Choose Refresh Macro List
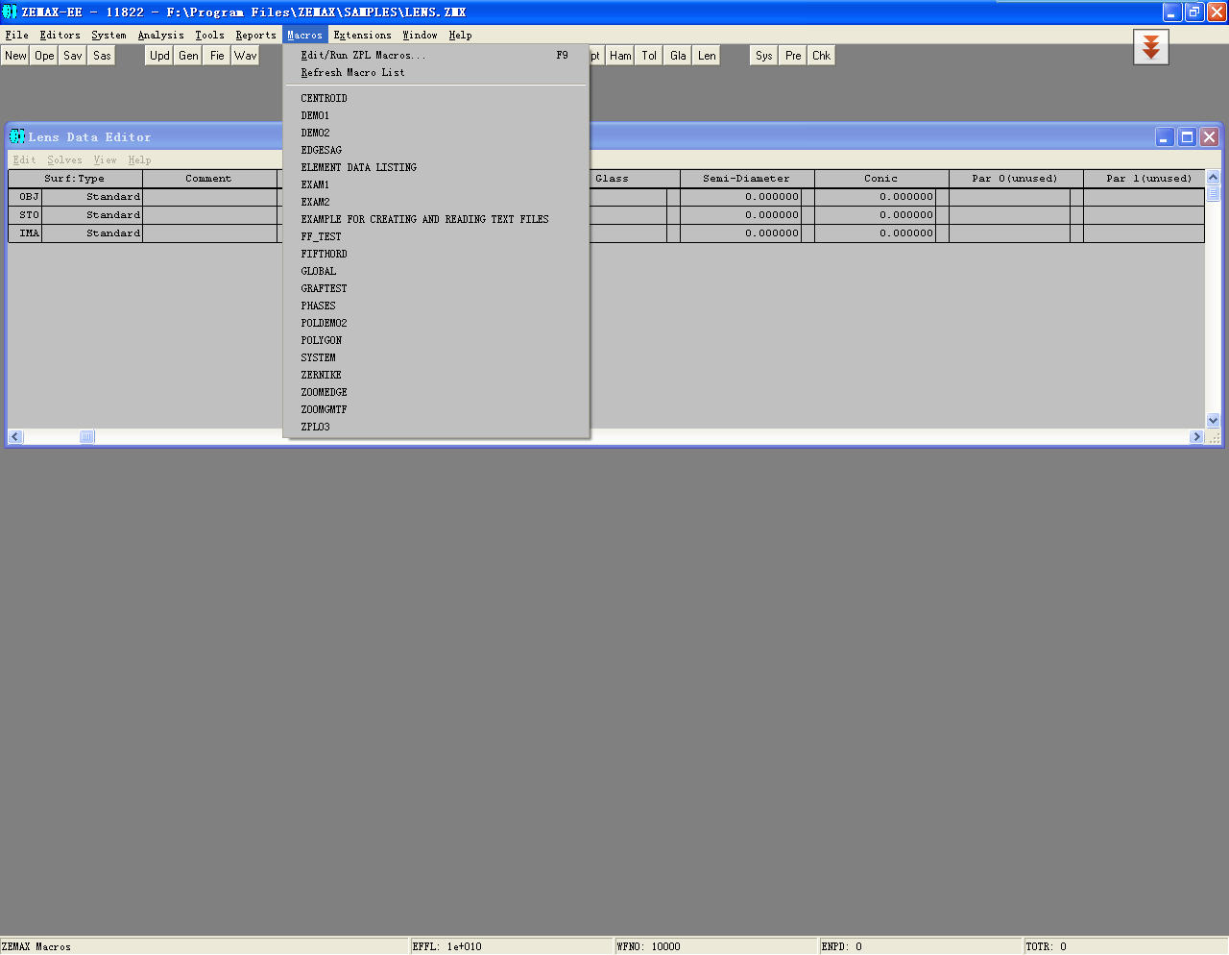The image size is (1229, 955). (436, 73)
